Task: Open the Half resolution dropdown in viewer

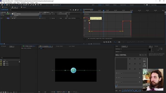Action: [x=47, y=92]
